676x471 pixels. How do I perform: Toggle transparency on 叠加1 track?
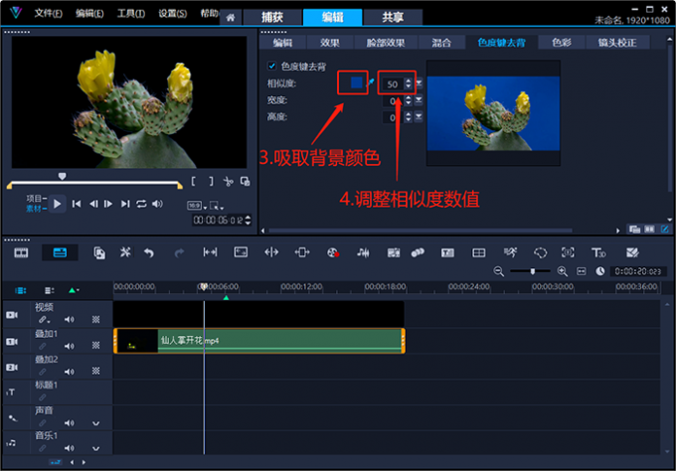pyautogui.click(x=95, y=345)
